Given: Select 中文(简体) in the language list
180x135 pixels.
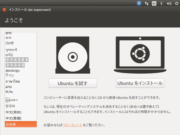Looking at the screenshot, I should click(21, 112).
